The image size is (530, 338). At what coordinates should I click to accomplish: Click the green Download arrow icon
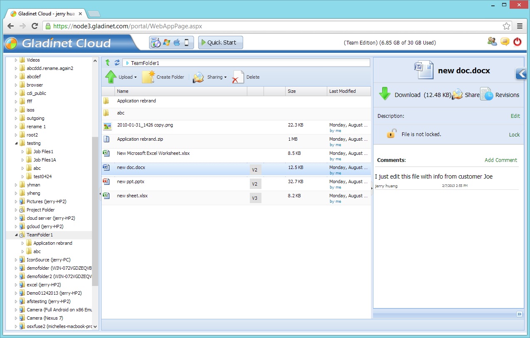385,94
